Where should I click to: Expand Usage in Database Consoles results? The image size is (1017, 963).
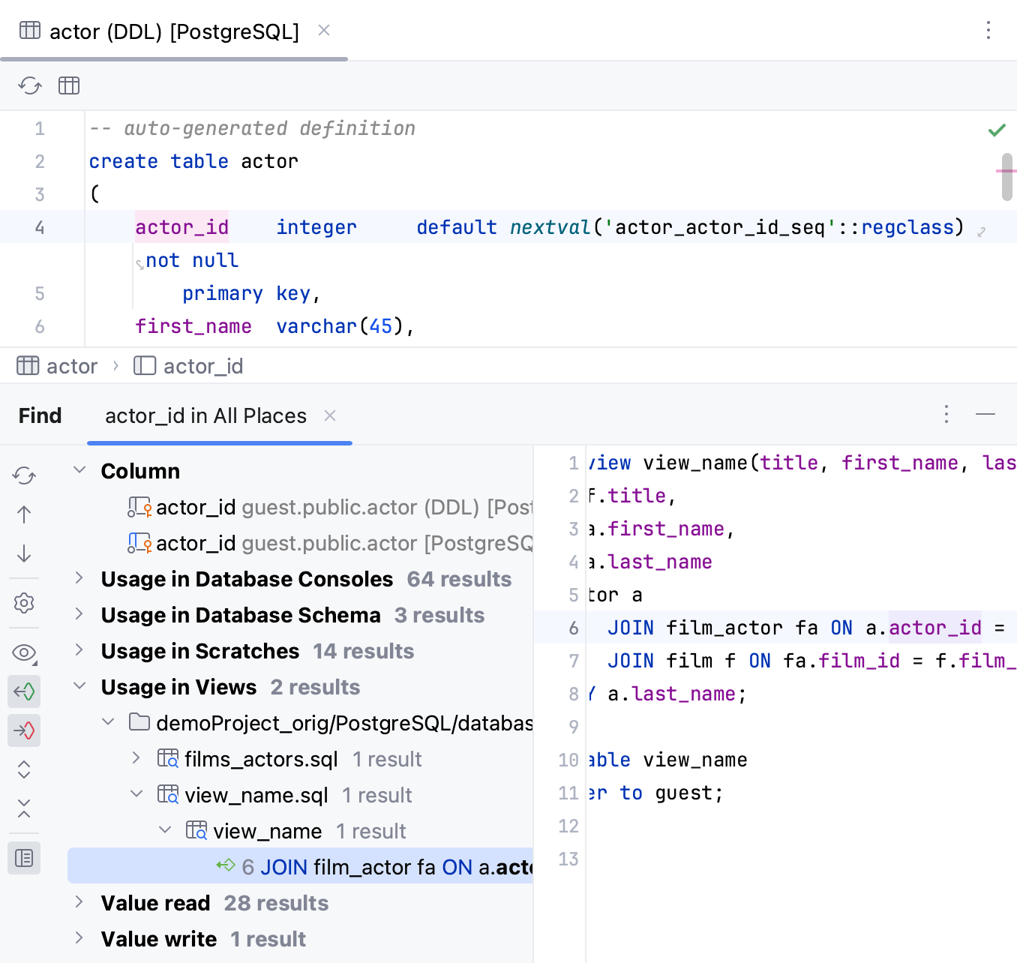tap(79, 578)
